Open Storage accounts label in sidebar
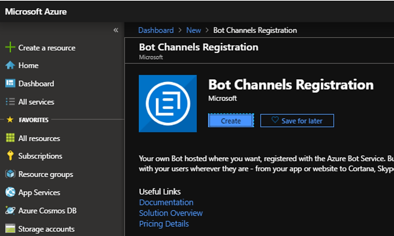394x236 pixels. 47,229
